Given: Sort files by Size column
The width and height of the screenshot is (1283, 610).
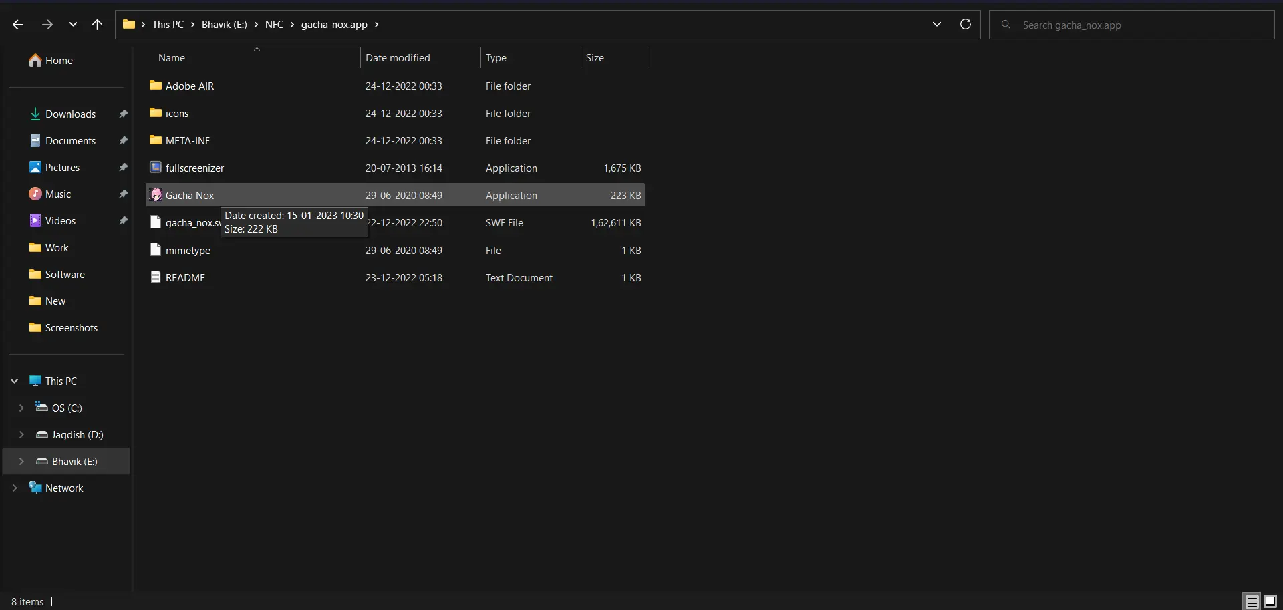Looking at the screenshot, I should pos(595,58).
